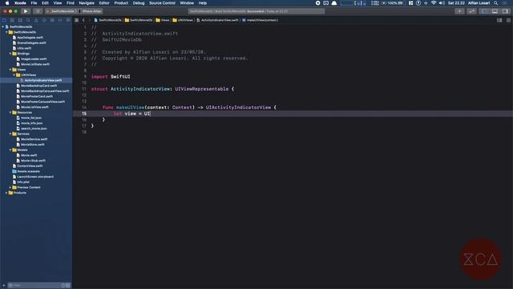Screen dimensions: 513x289
Task: Open the Breakpoint navigator icon
Action: click(x=60, y=20)
